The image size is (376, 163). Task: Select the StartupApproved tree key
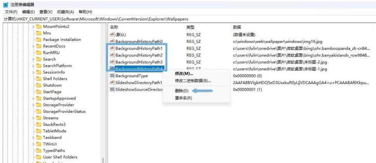59,98
